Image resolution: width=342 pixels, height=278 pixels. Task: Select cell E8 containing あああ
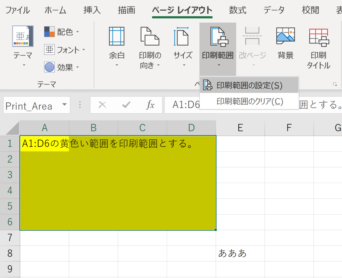(x=240, y=253)
